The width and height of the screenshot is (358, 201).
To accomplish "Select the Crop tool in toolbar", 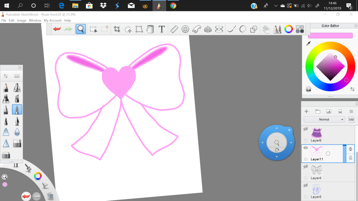I will pos(117,29).
